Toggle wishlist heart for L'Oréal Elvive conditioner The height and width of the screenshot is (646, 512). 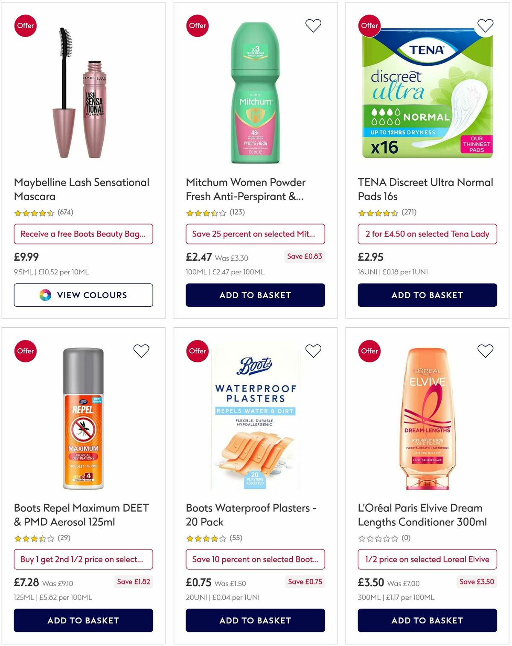(x=486, y=351)
